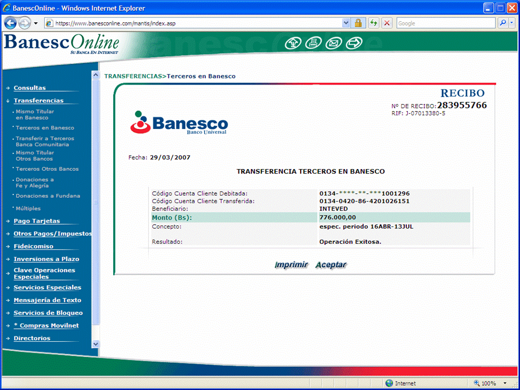Click the Imprimir button
The width and height of the screenshot is (520, 390).
click(x=291, y=265)
